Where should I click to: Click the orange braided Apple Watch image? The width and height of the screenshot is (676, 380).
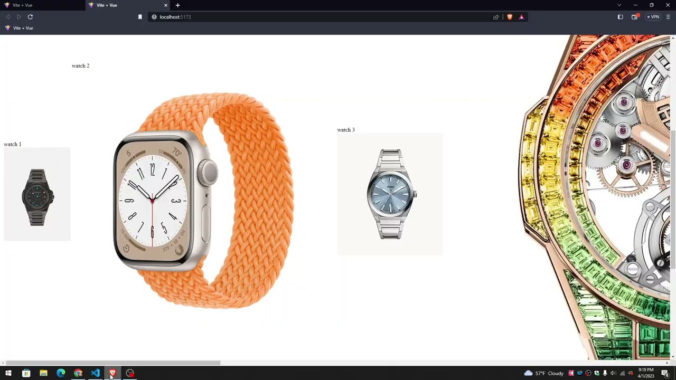(203, 201)
